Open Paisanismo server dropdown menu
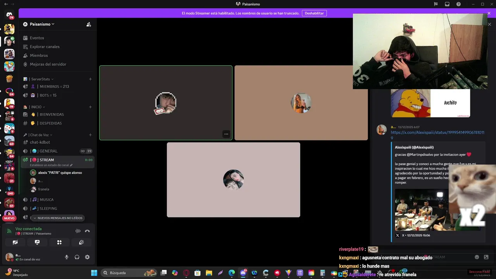 [42, 24]
